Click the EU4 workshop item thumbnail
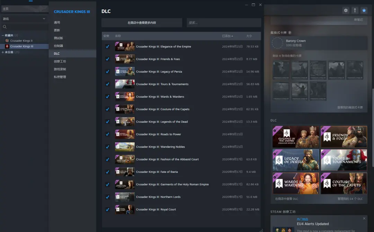 click(x=283, y=230)
